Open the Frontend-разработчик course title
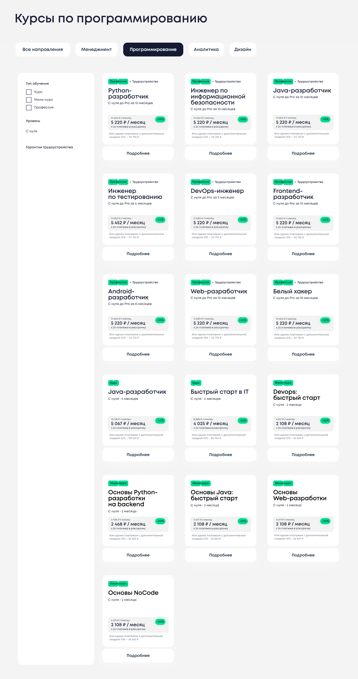The image size is (358, 679). (x=293, y=194)
